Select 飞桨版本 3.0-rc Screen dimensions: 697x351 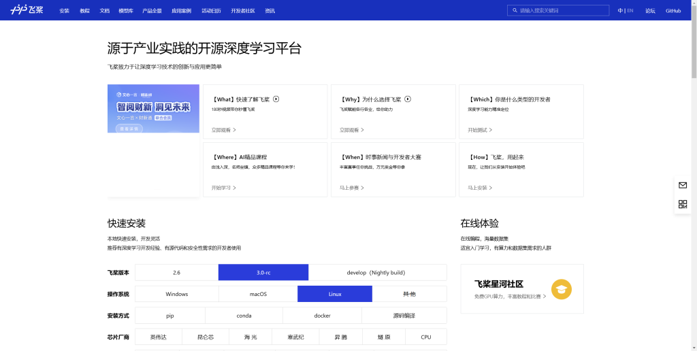pyautogui.click(x=263, y=272)
